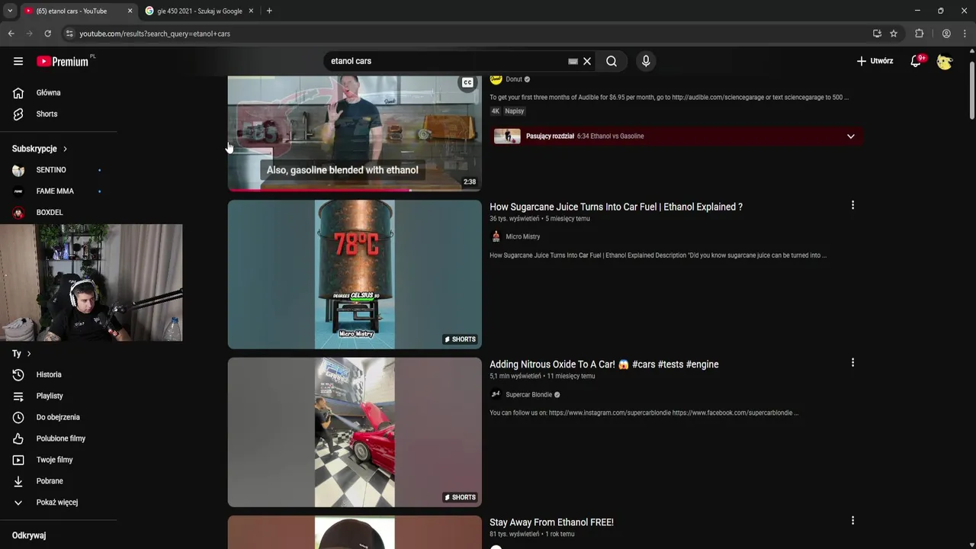Image resolution: width=976 pixels, height=549 pixels.
Task: Play the 78°C Sugarcane Shorts thumbnail
Action: [x=355, y=274]
